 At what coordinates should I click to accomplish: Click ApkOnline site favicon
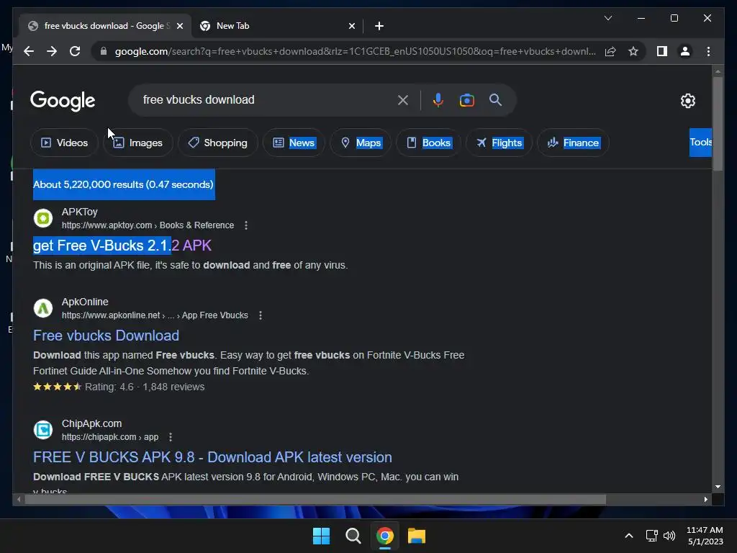pos(43,308)
